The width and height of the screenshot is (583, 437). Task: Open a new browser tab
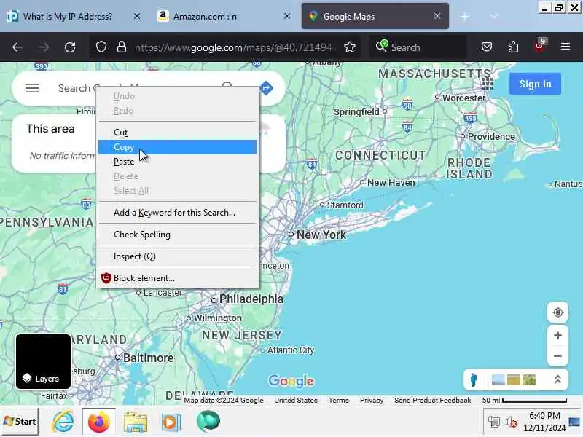pos(465,16)
